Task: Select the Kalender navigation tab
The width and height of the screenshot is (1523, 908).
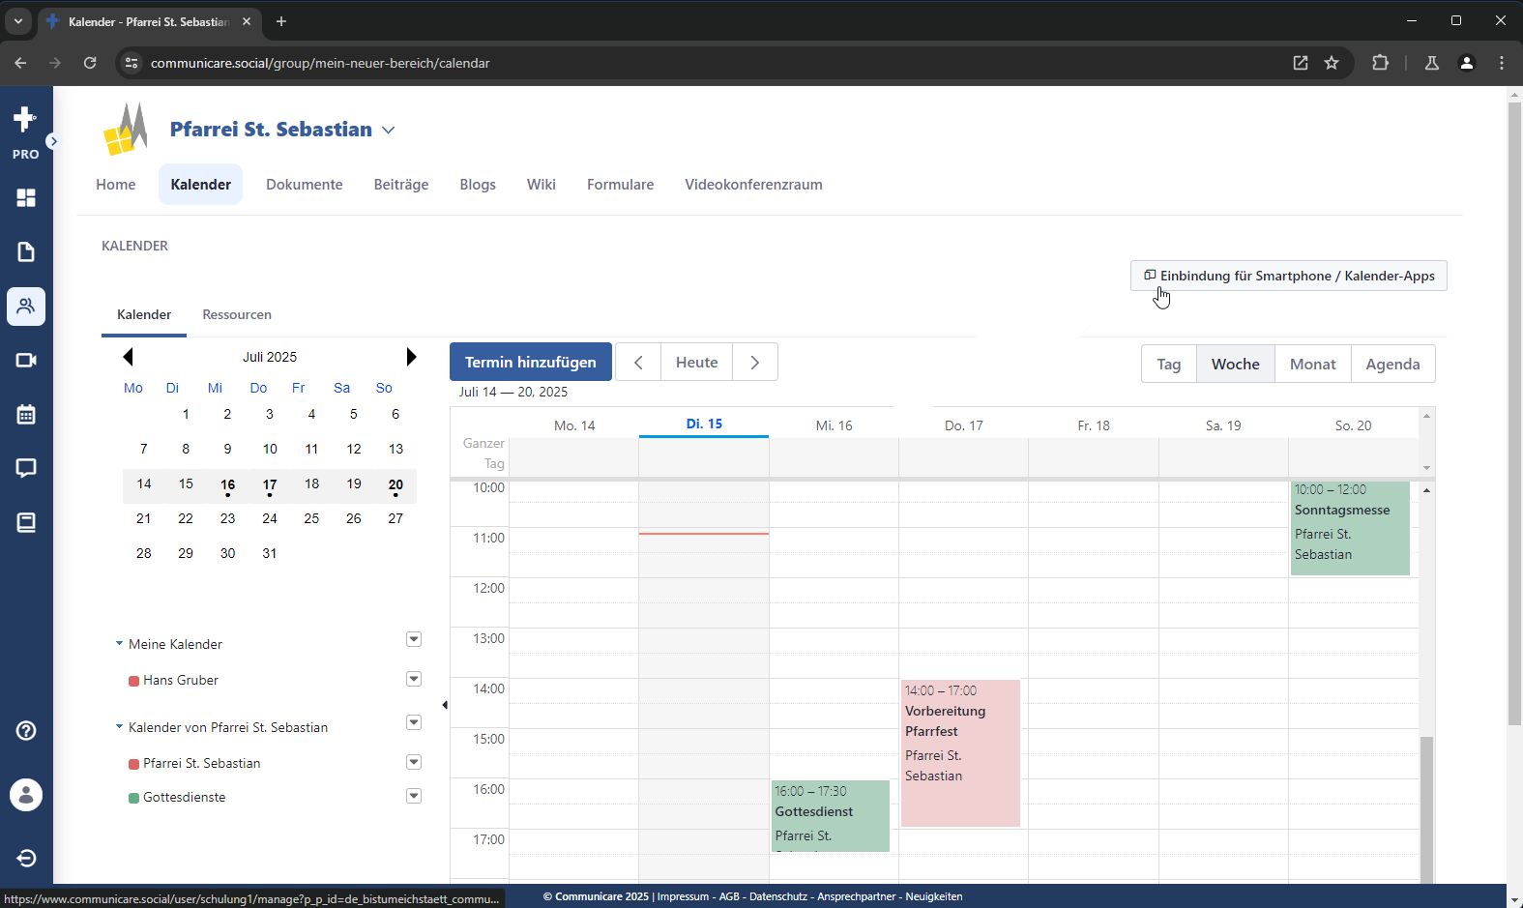Action: click(x=201, y=185)
